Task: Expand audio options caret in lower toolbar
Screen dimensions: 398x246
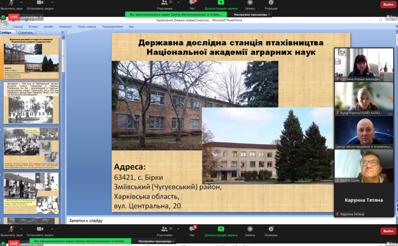Action: (x=21, y=229)
